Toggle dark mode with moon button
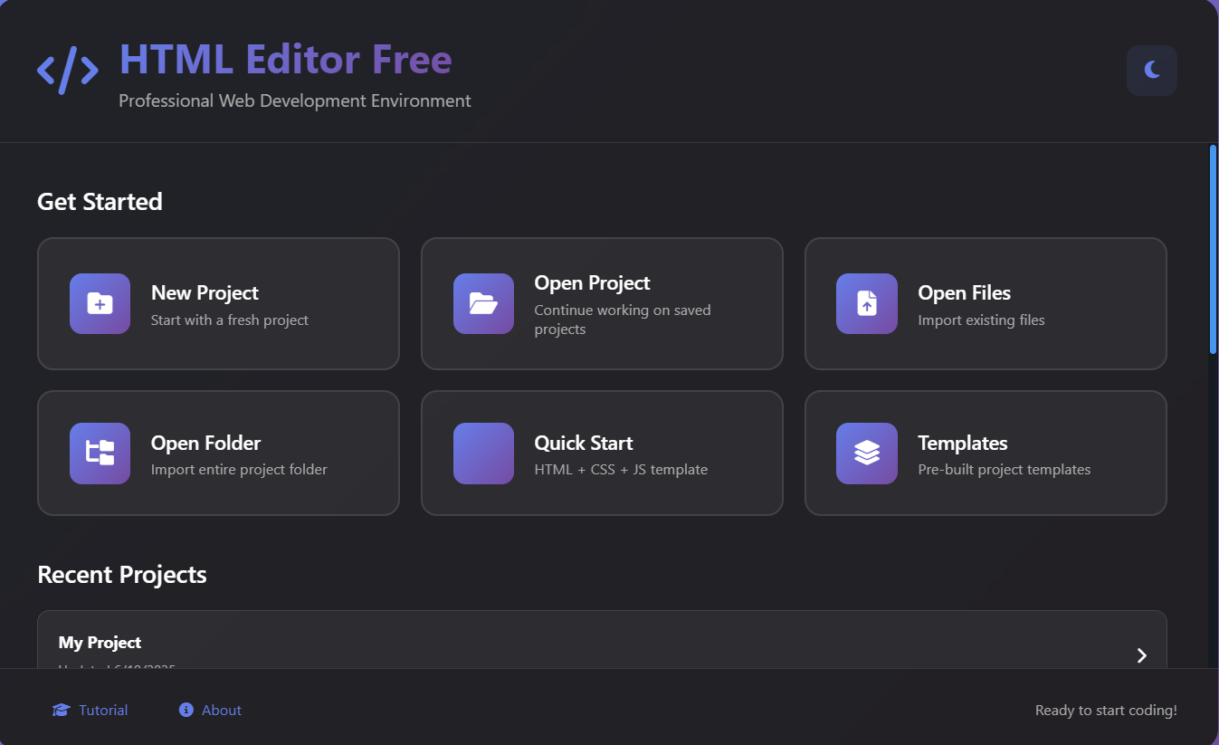This screenshot has width=1219, height=745. [1151, 70]
